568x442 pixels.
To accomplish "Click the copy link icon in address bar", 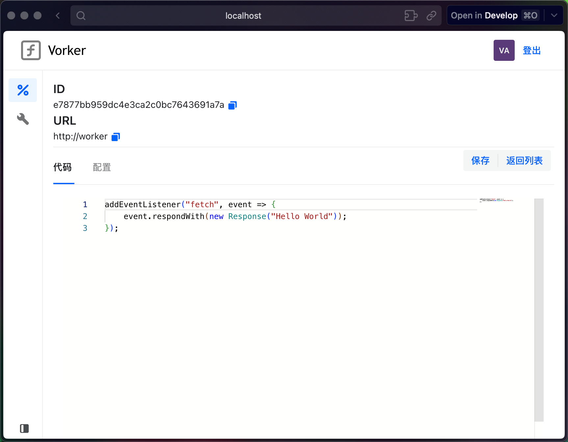I will point(431,15).
